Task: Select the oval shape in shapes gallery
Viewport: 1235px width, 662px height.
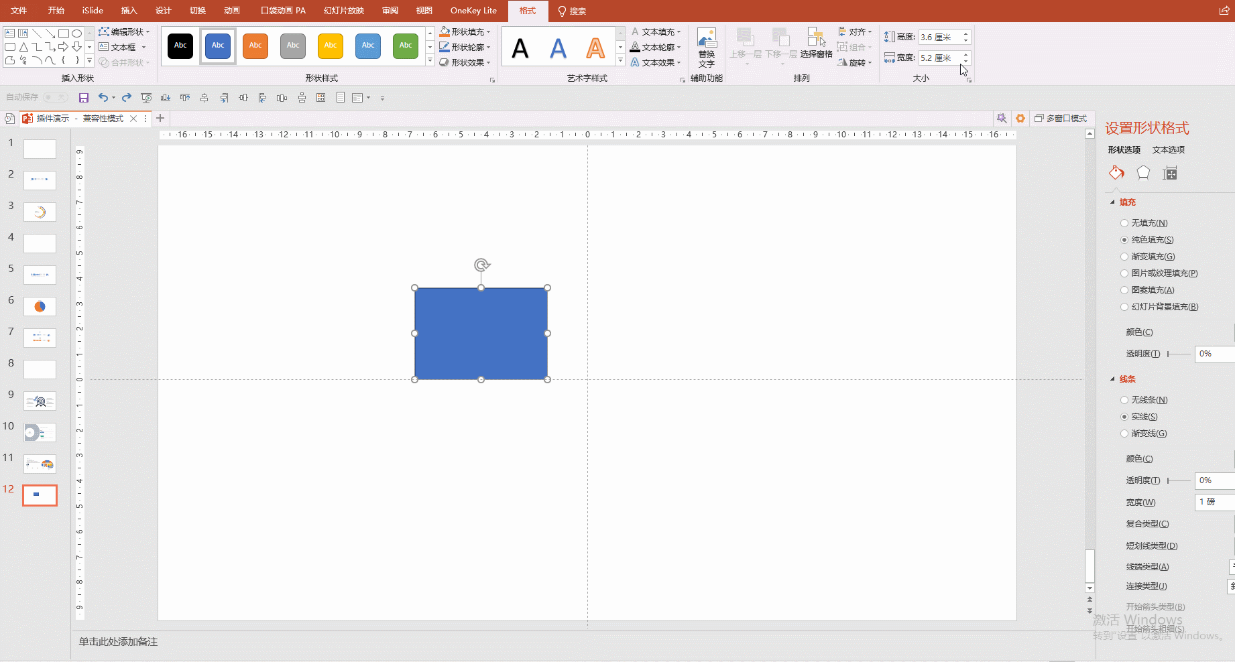Action: click(77, 33)
